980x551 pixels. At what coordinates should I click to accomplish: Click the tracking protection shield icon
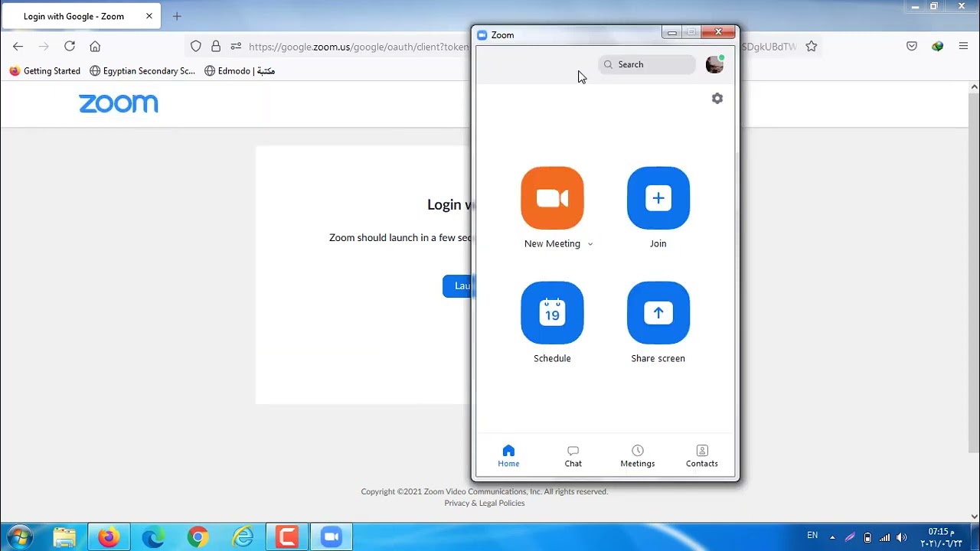pyautogui.click(x=196, y=47)
